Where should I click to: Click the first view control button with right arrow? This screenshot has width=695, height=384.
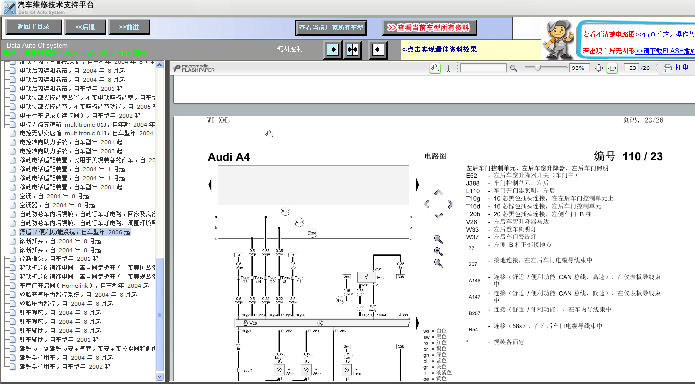[x=333, y=50]
